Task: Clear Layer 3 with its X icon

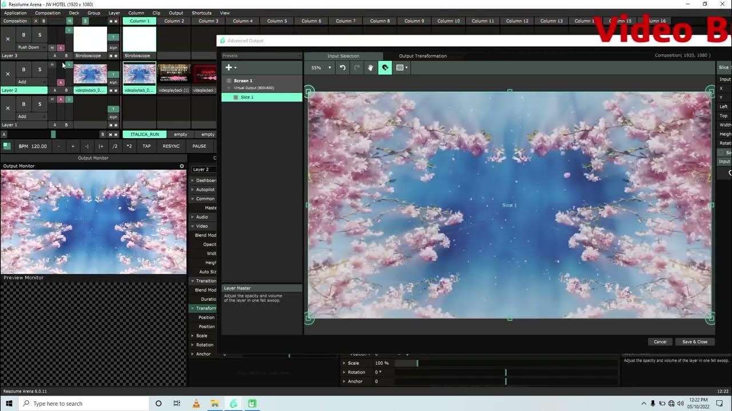Action: tap(7, 39)
